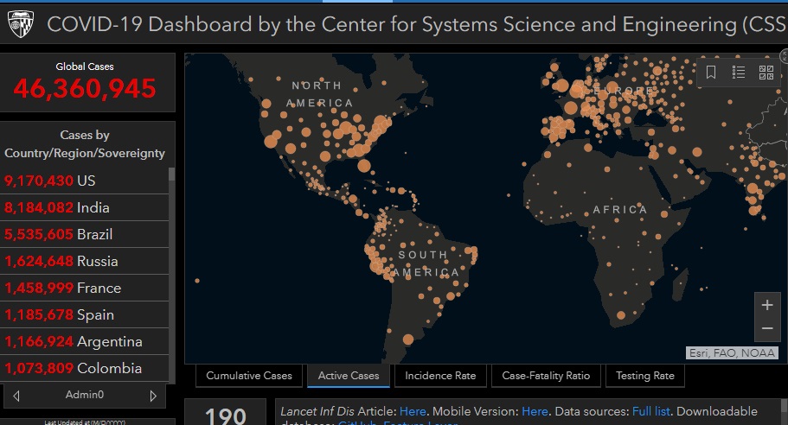Open the Lancet article 'Here' link
788x425 pixels.
pos(413,412)
